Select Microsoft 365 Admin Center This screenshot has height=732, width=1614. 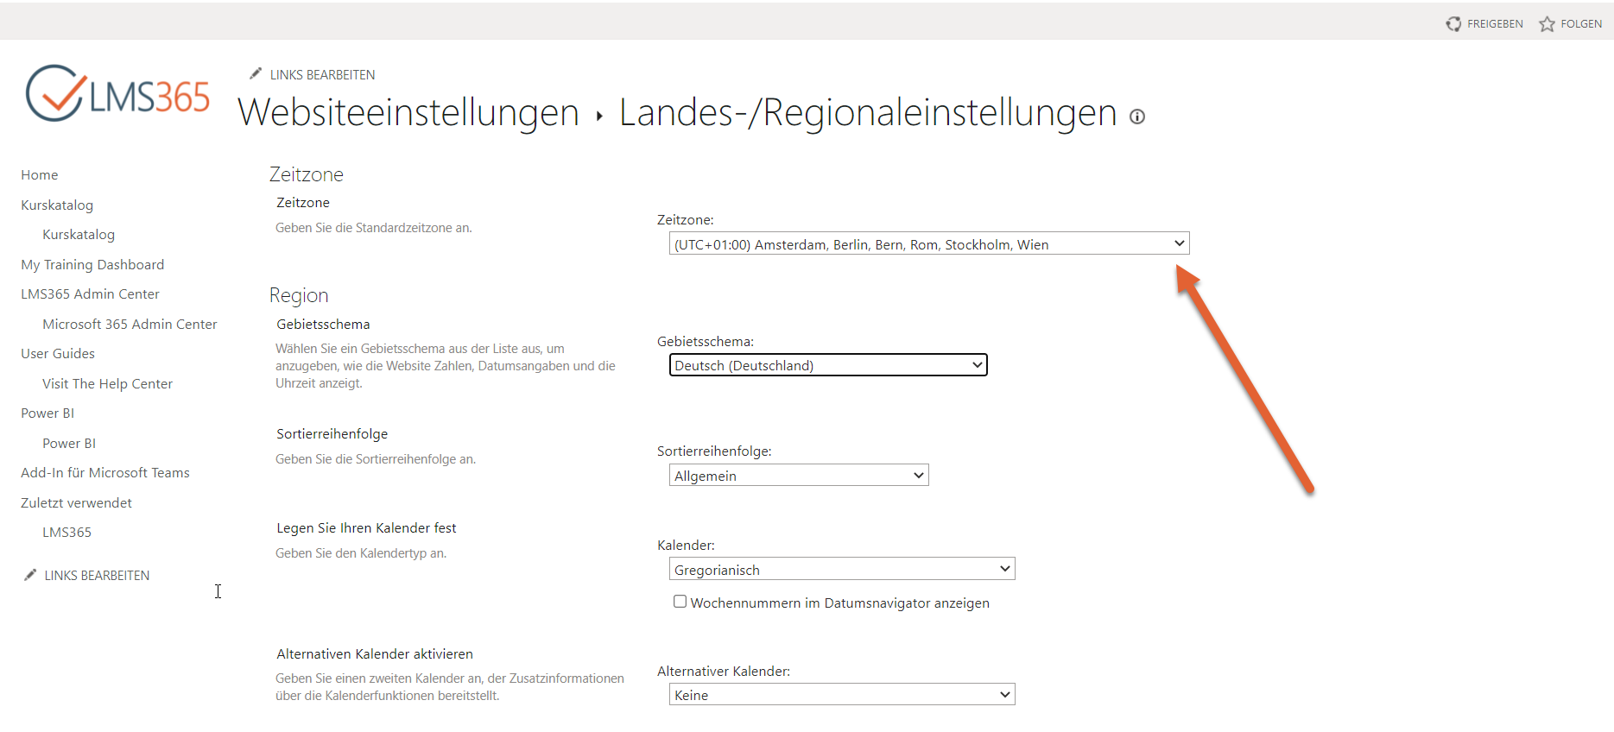[x=130, y=325]
